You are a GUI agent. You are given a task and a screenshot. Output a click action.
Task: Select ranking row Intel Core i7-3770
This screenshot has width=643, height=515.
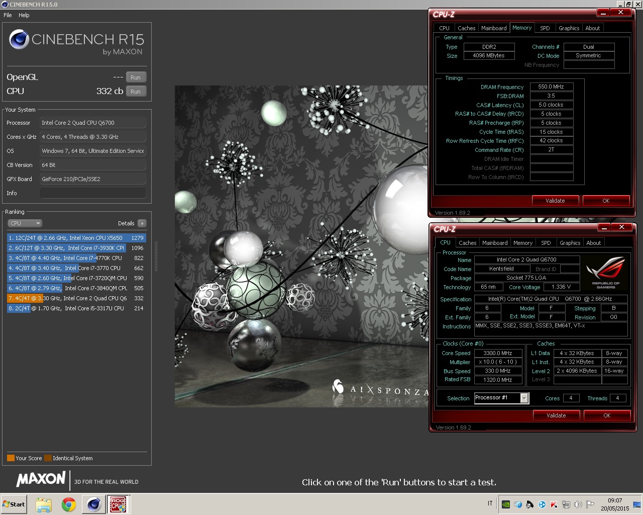(x=76, y=268)
